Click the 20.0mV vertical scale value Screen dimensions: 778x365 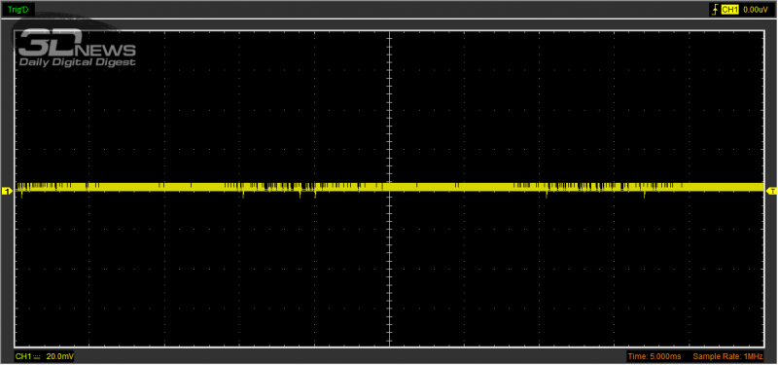(60, 356)
